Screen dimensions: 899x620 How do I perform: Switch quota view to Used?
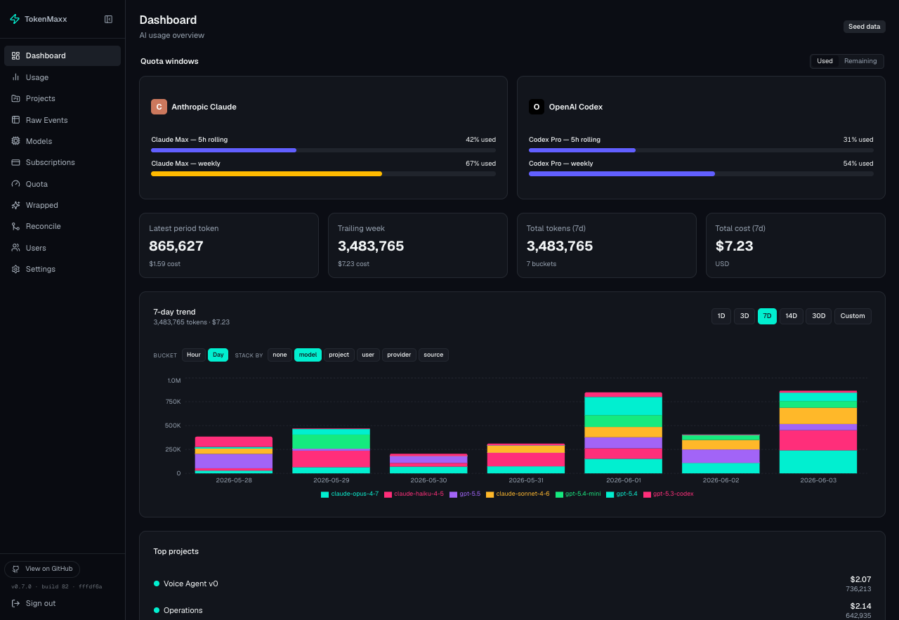(x=825, y=61)
